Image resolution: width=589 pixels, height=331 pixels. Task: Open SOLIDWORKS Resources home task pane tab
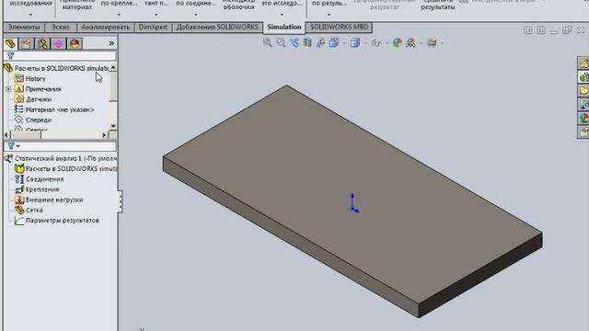[583, 63]
